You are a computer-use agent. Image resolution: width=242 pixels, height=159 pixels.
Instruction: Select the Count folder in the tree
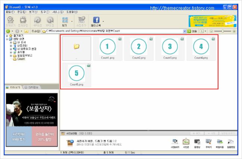tap(21, 59)
